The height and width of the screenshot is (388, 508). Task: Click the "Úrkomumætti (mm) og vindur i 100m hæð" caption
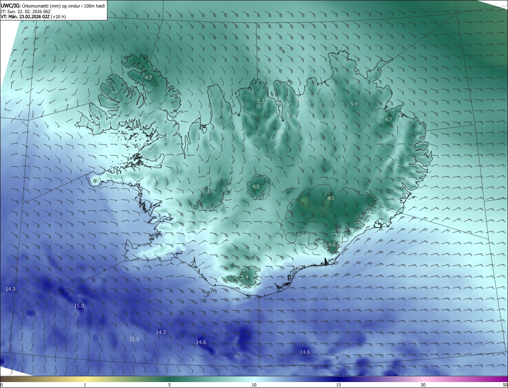(x=63, y=6)
